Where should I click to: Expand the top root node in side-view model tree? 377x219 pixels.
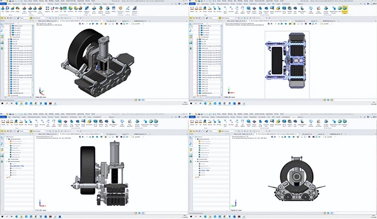5,137
